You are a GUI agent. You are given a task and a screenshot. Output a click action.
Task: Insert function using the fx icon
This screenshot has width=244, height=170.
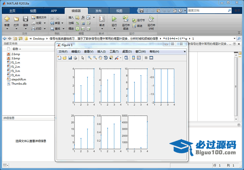[83, 17]
